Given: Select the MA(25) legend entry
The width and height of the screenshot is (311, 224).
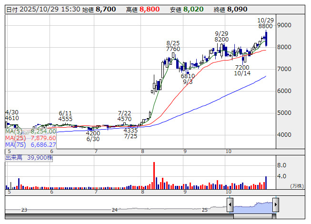Looking at the screenshot, I should coord(31,138).
